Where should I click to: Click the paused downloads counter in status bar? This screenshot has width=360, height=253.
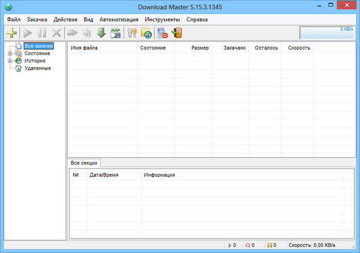[271, 245]
